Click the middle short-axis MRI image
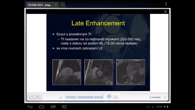 (x=99, y=72)
